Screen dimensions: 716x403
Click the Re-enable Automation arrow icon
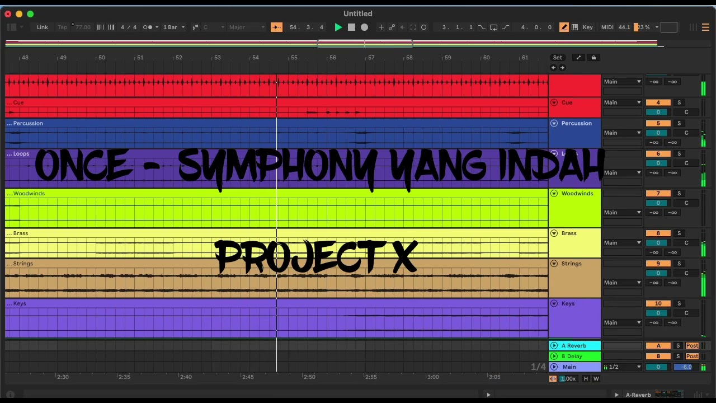[x=402, y=27]
